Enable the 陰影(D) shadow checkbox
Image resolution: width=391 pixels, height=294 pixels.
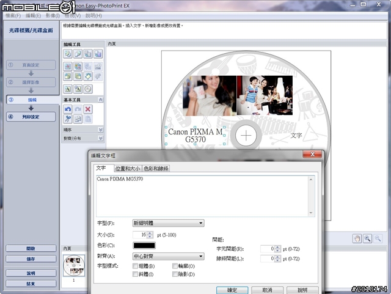tap(175, 274)
